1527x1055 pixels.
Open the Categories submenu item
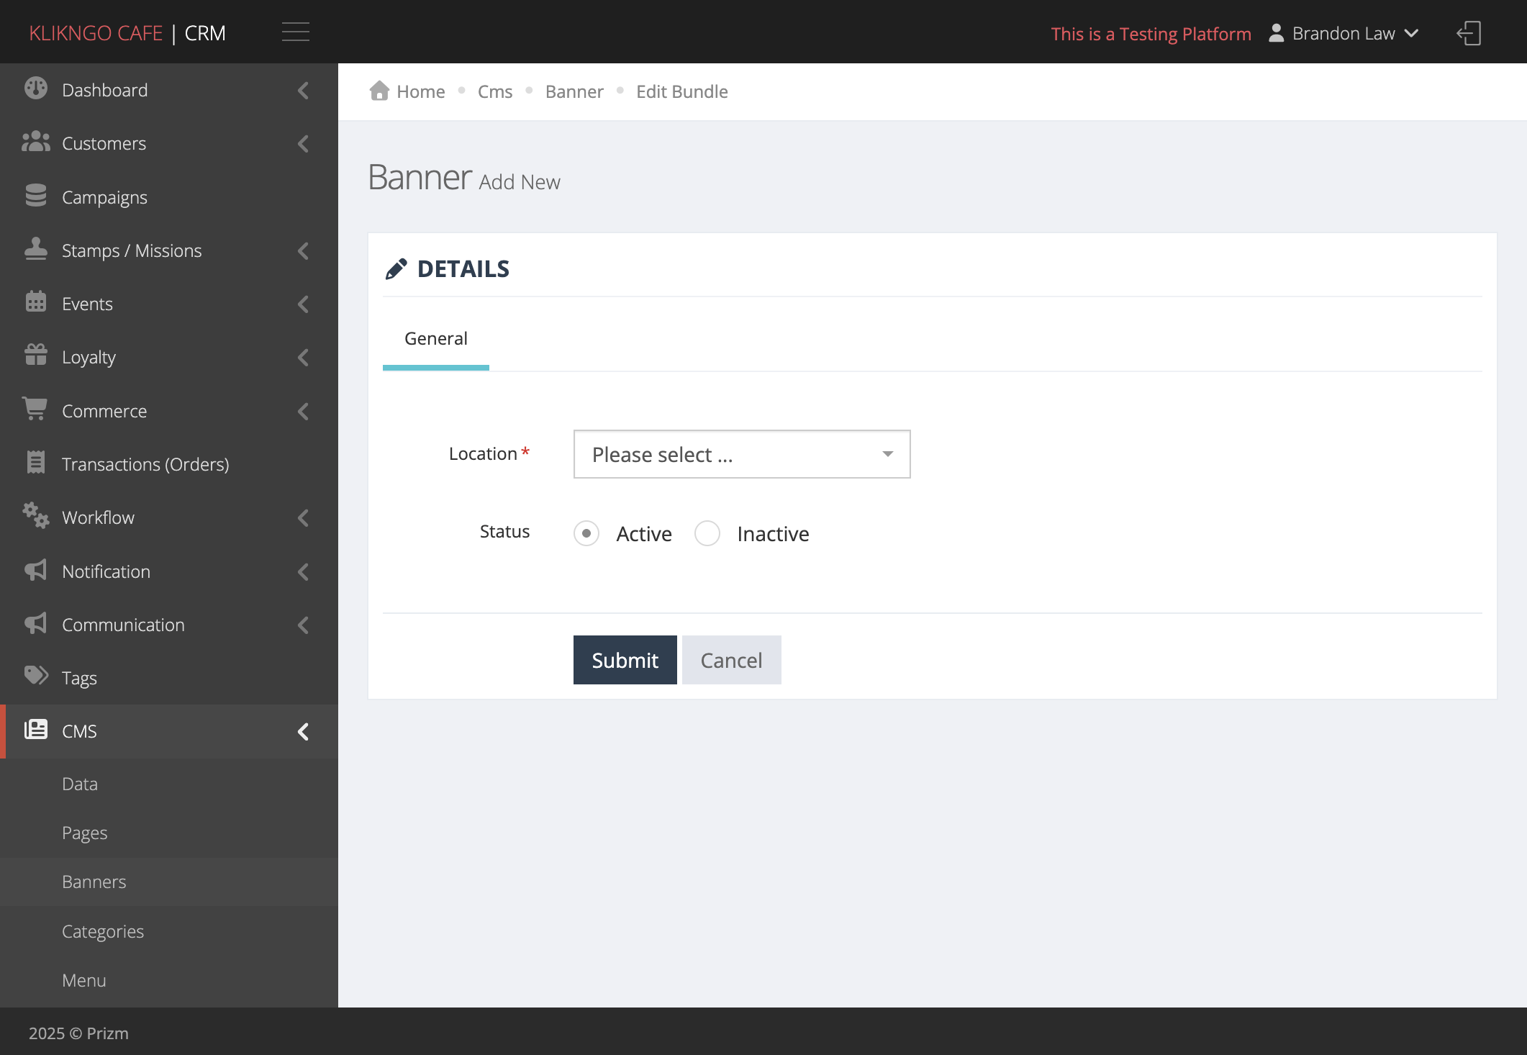pos(169,931)
